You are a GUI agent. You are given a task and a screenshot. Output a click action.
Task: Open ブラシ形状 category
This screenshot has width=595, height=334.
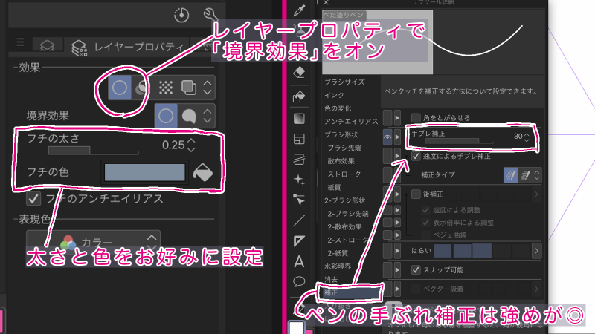(341, 135)
